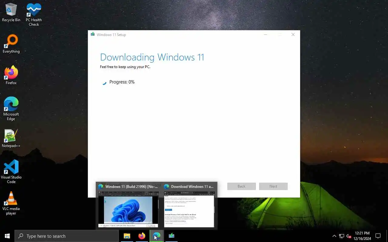Click the Windows 11 Setup taskbar icon
Viewport: 388px width, 242px height.
171,236
